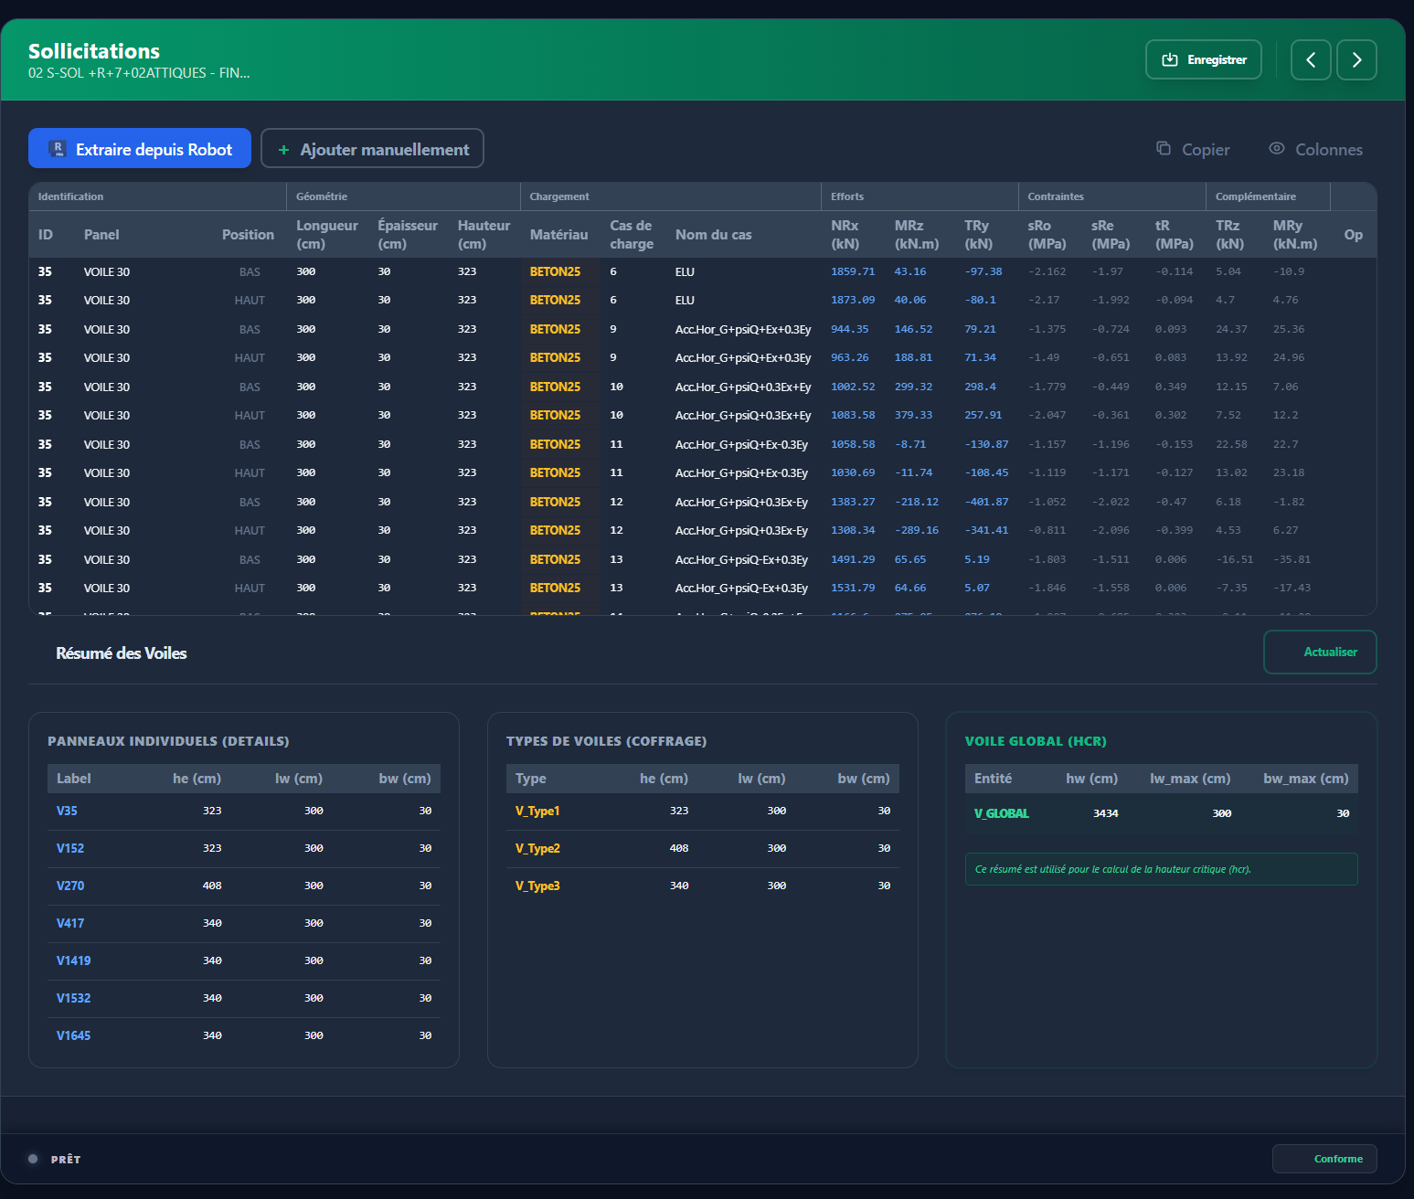Select the first BETON25 matériau cell
The image size is (1414, 1199).
pyautogui.click(x=555, y=271)
